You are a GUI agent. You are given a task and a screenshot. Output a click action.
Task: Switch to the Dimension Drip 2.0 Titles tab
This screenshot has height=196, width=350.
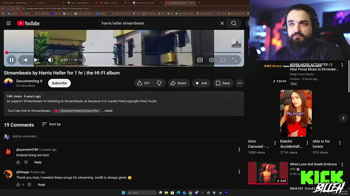(x=147, y=3)
